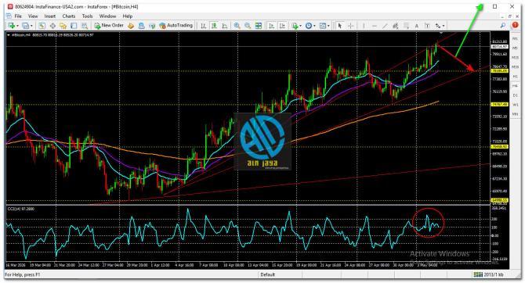Switch to candlestick chart display

coord(214,26)
